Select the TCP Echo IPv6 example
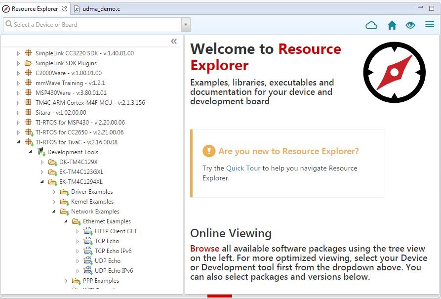The height and width of the screenshot is (299, 441). [x=113, y=251]
